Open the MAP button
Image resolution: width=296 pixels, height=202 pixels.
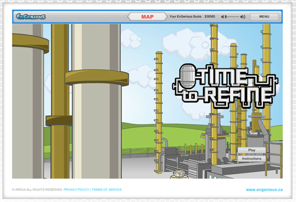(147, 17)
